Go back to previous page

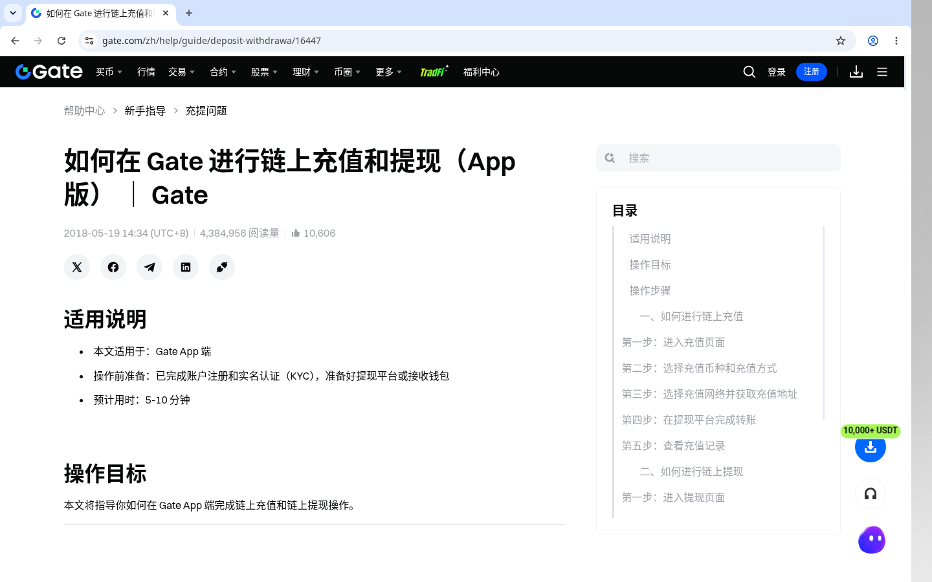click(x=15, y=41)
